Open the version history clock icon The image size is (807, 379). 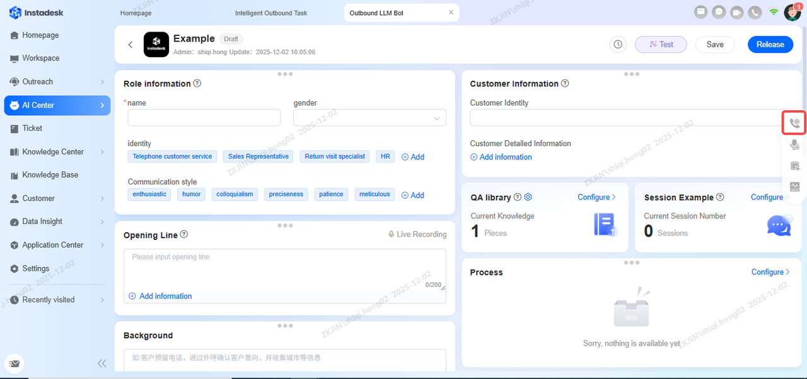coord(618,45)
